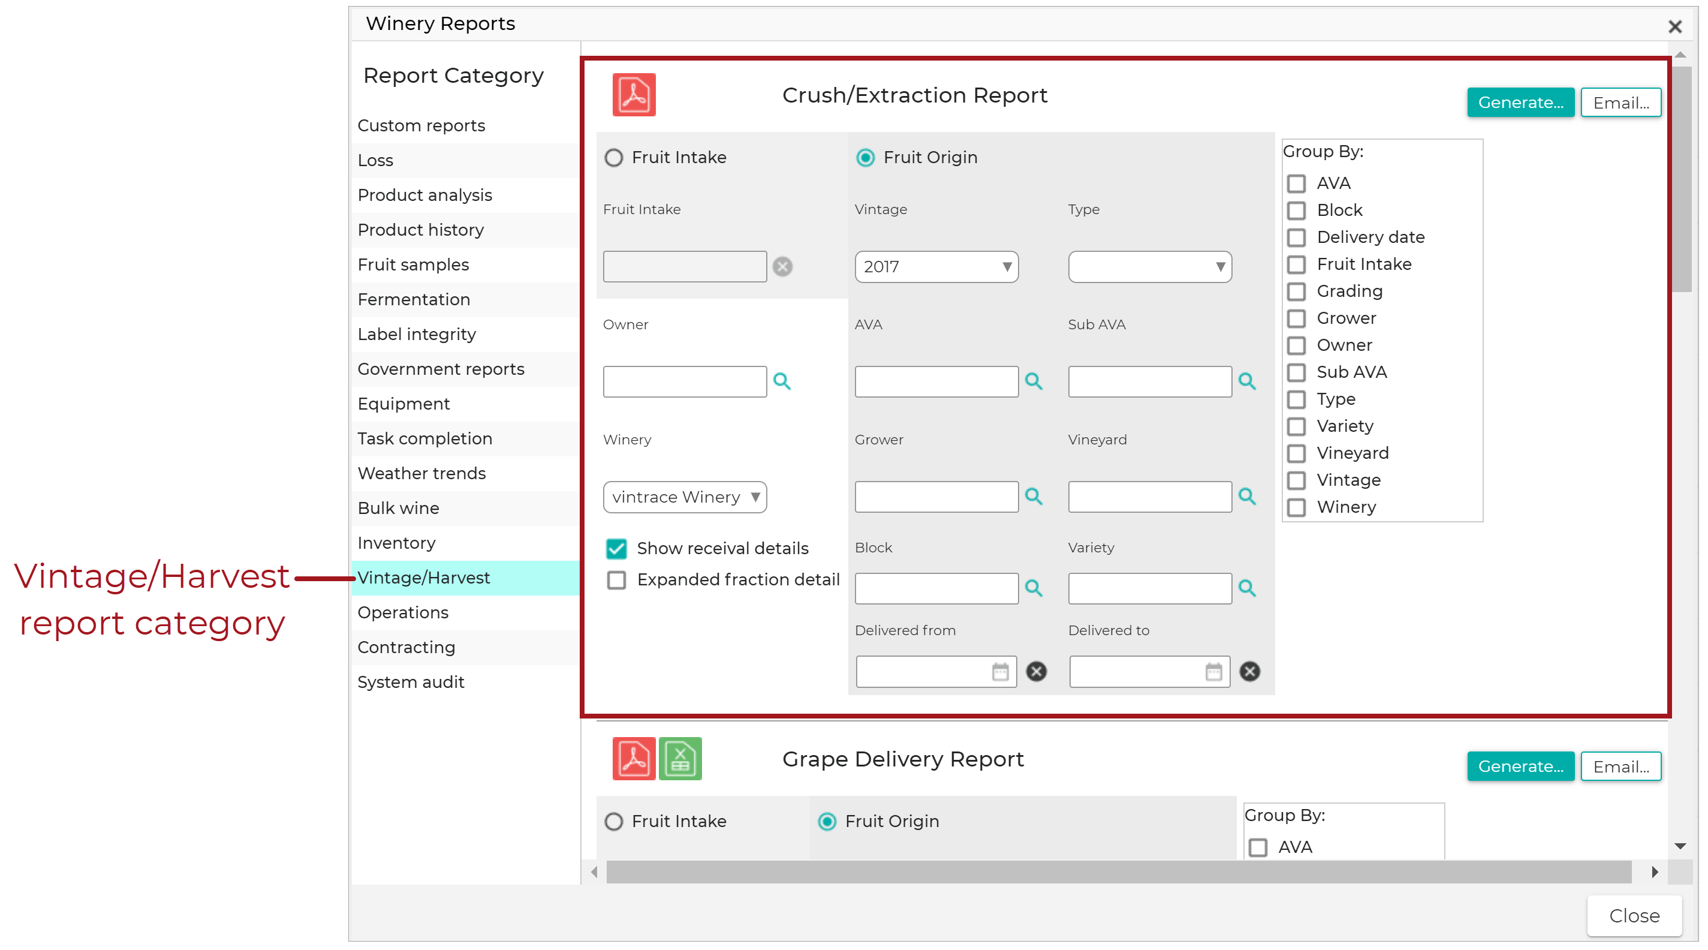Open the vintrace Winery dropdown
1708x950 pixels.
684,497
